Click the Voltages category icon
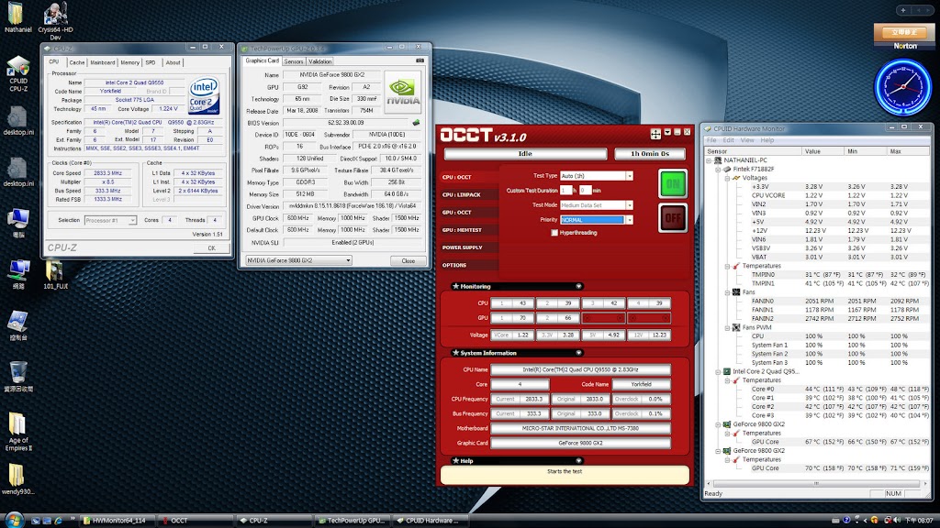This screenshot has height=528, width=940. (x=736, y=178)
